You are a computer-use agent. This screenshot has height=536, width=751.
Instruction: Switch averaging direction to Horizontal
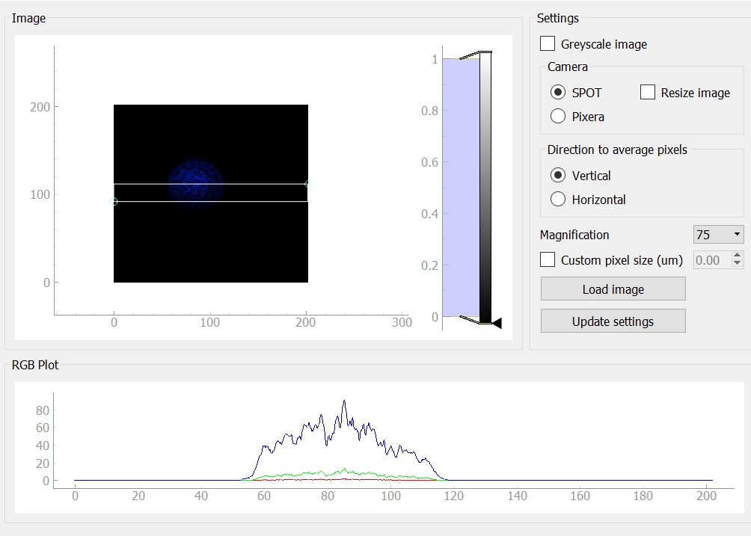558,200
